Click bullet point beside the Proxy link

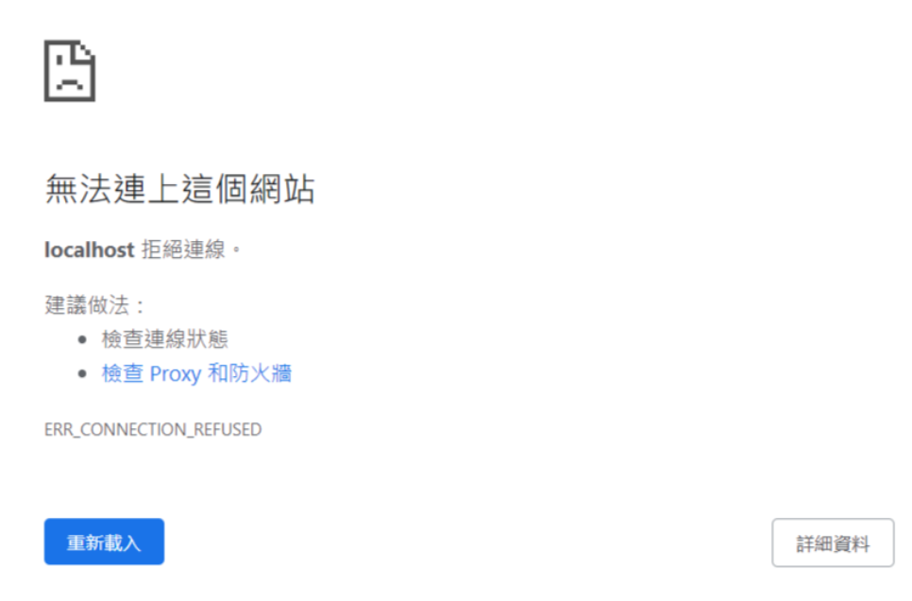tap(82, 373)
